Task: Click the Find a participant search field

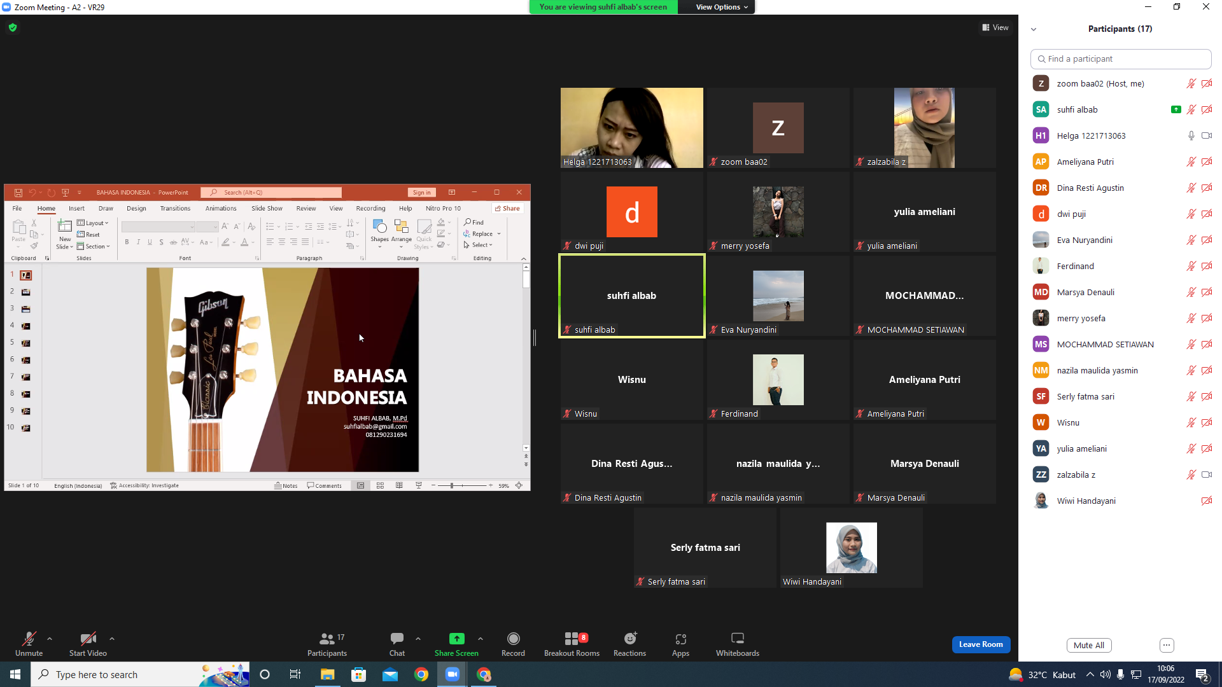Action: tap(1120, 59)
